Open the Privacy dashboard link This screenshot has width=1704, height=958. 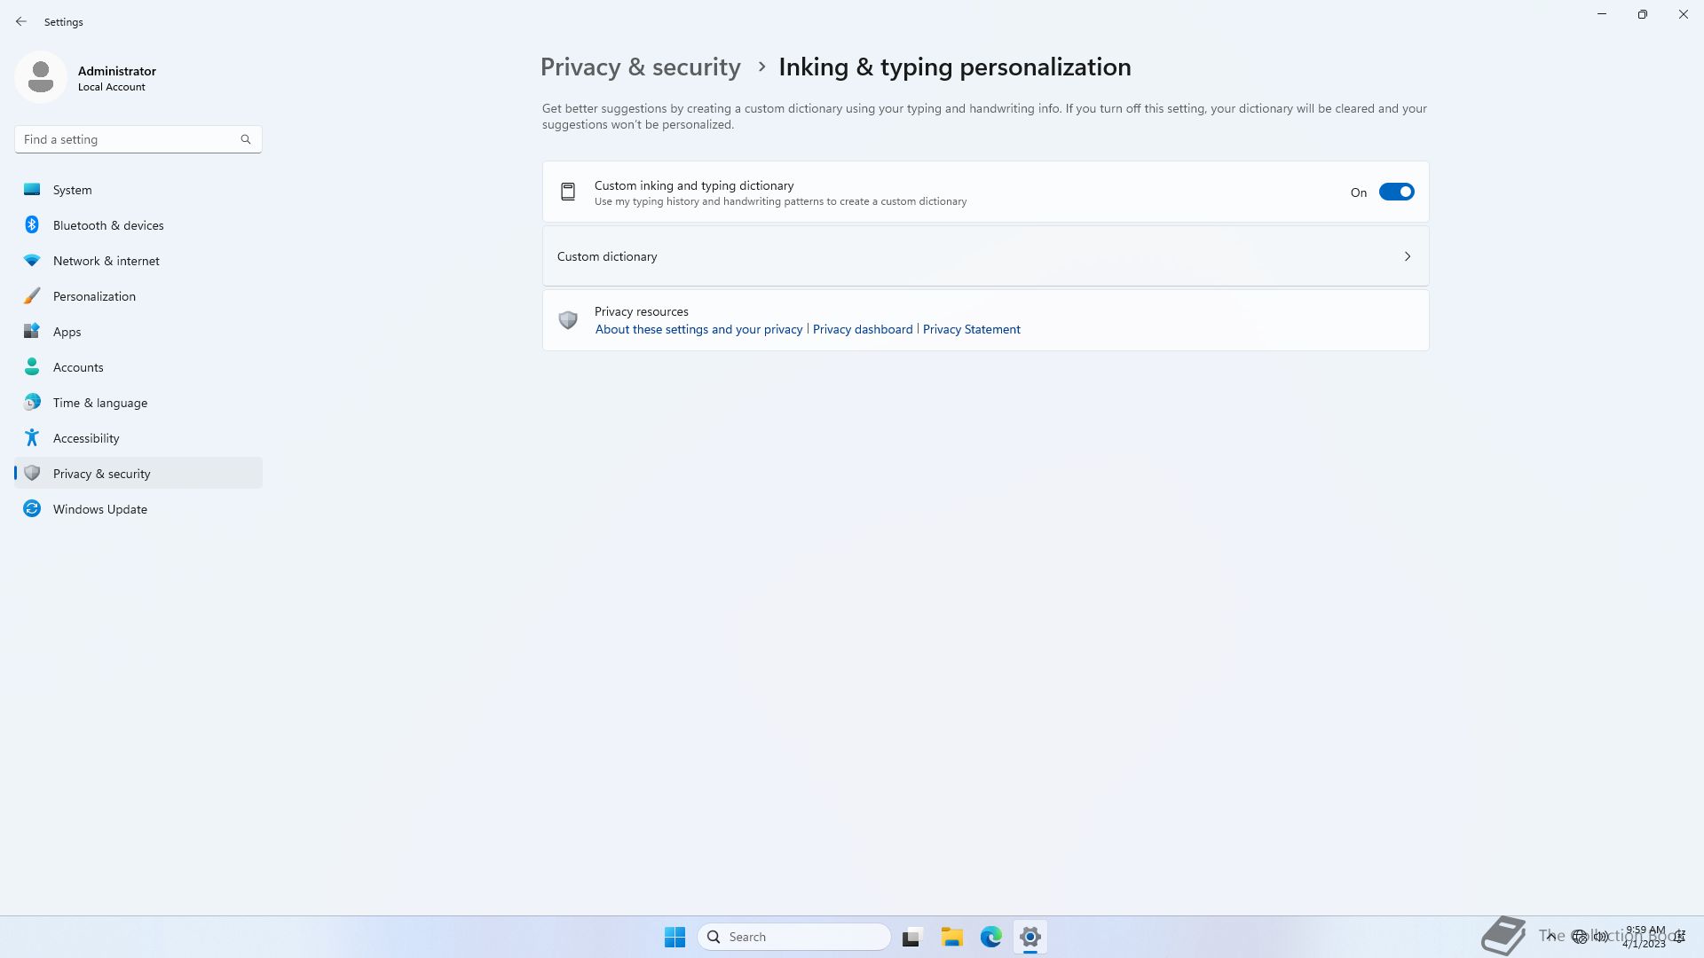pyautogui.click(x=862, y=329)
